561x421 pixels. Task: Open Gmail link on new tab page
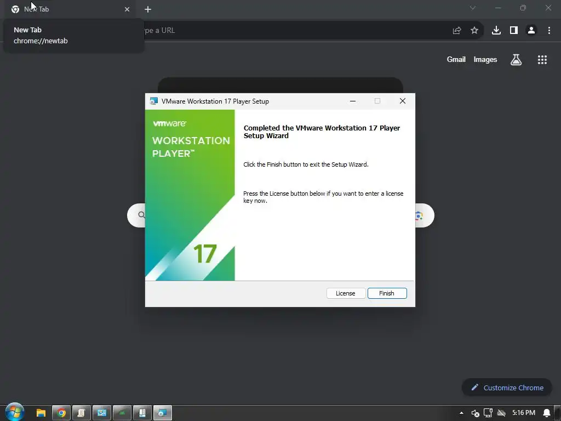point(456,59)
